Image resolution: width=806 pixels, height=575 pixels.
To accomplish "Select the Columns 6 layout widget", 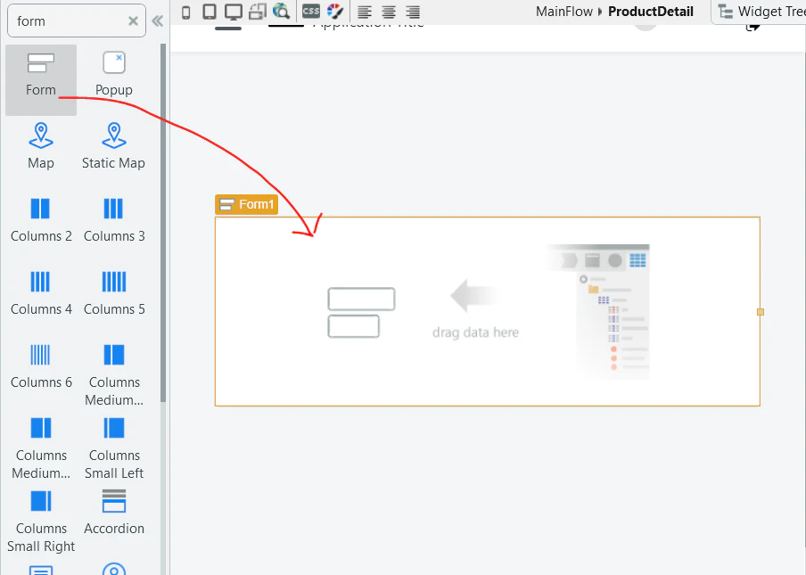I will point(41,366).
